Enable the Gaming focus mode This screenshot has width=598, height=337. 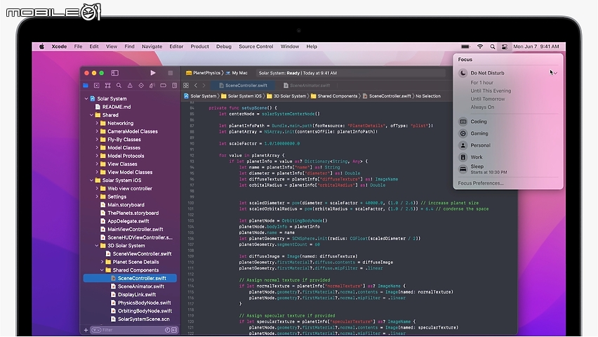pyautogui.click(x=473, y=133)
